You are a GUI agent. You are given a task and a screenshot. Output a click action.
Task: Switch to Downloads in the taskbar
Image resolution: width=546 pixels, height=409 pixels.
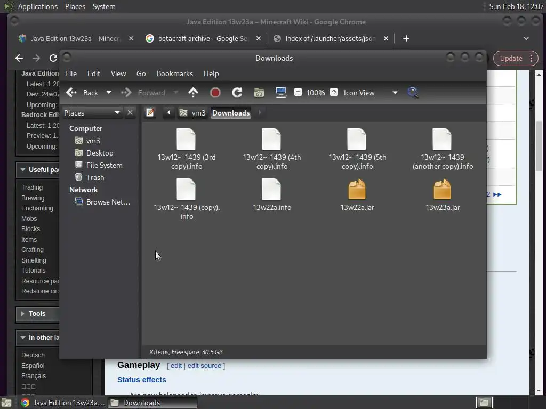pyautogui.click(x=152, y=403)
